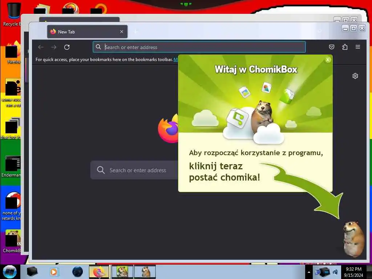Open the Firefox Extensions puzzle icon

coord(345,47)
